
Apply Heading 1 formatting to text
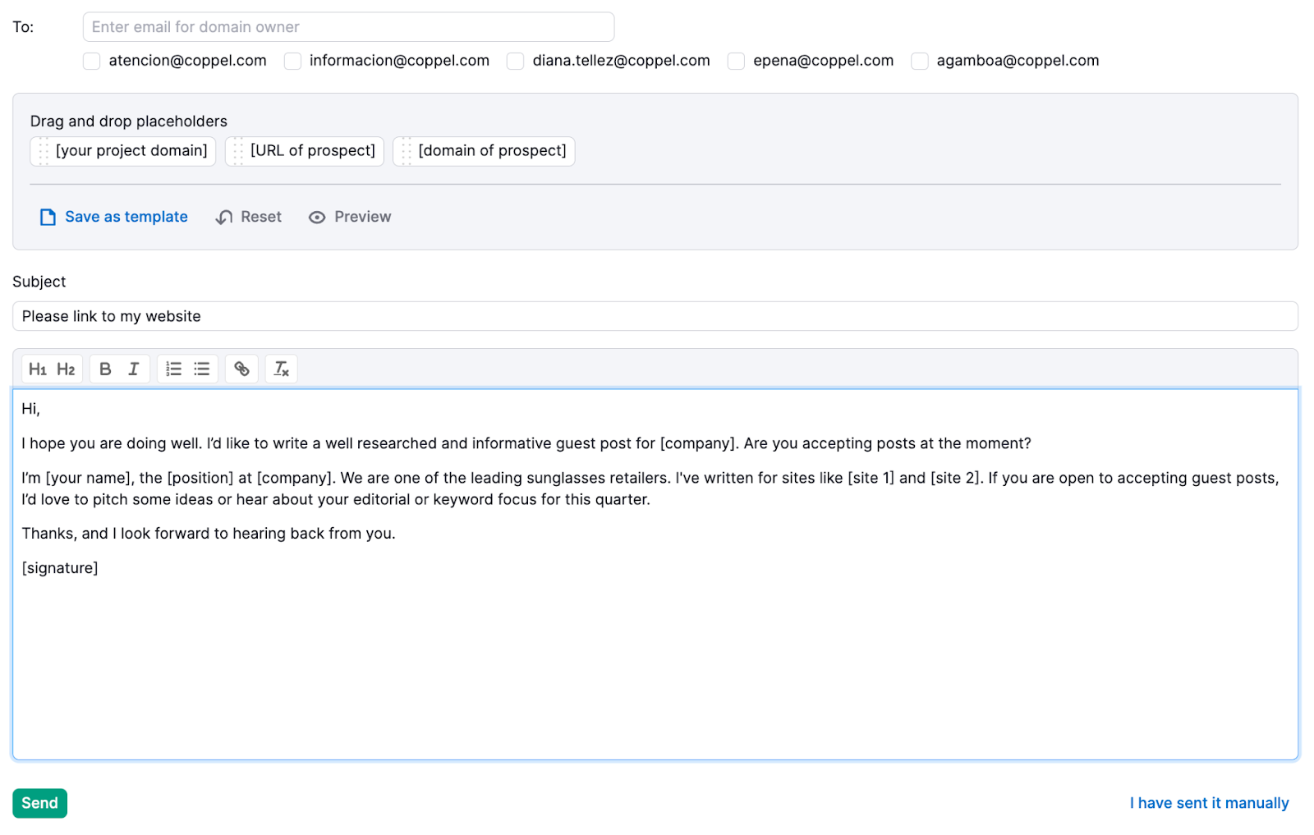[x=38, y=369]
